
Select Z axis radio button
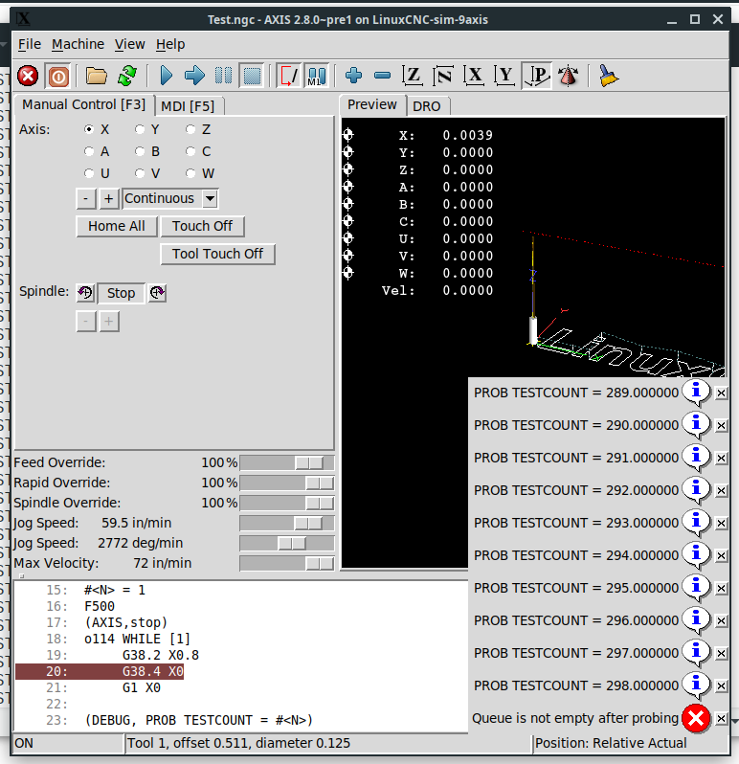[x=190, y=129]
